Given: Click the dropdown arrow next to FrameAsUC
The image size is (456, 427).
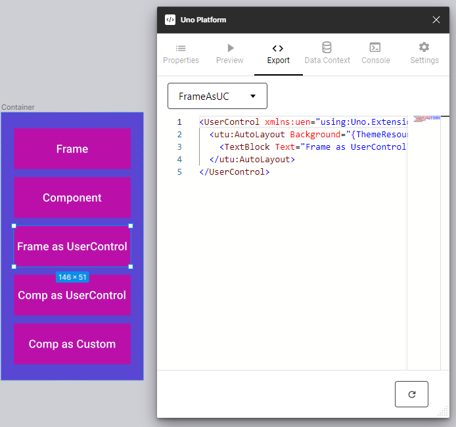Looking at the screenshot, I should pyautogui.click(x=253, y=97).
